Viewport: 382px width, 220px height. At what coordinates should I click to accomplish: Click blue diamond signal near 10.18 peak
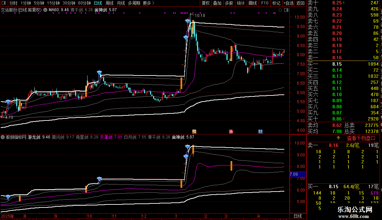click(187, 21)
